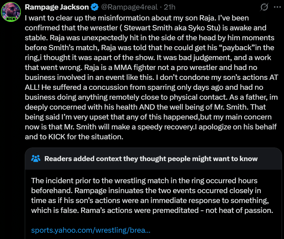Click the community notes people icon
Viewport: 284px width, 239px height.
click(36, 158)
